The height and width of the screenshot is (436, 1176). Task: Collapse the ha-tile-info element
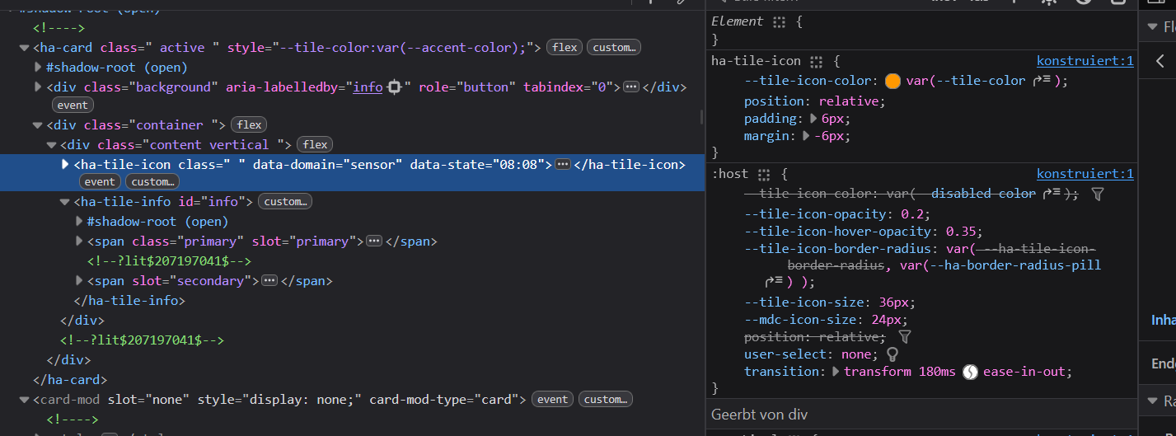click(x=66, y=202)
